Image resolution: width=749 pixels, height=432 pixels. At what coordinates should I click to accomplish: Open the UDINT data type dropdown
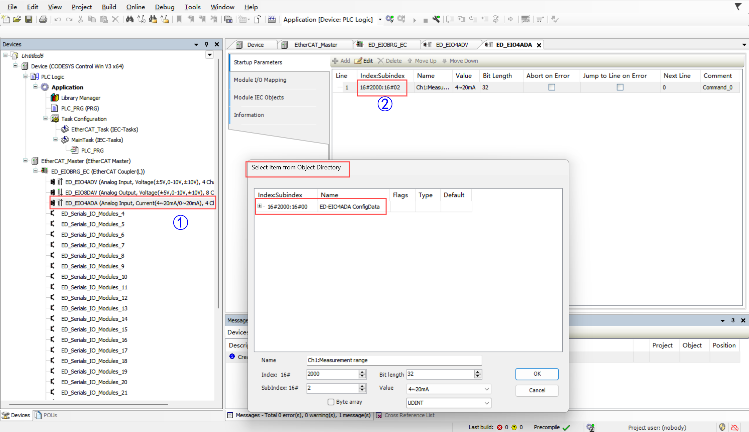(486, 403)
